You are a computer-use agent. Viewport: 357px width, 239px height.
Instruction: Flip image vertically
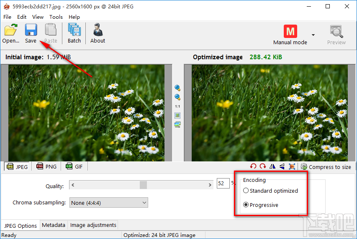pos(282,166)
